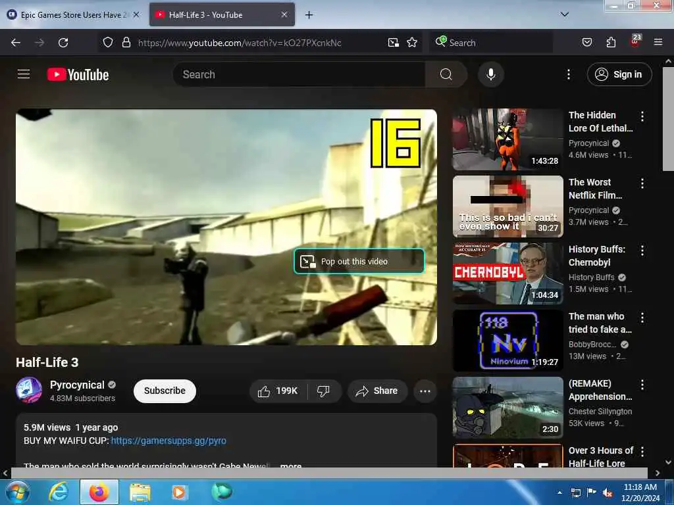This screenshot has width=674, height=505.
Task: Start voice search with microphone icon
Action: (490, 74)
